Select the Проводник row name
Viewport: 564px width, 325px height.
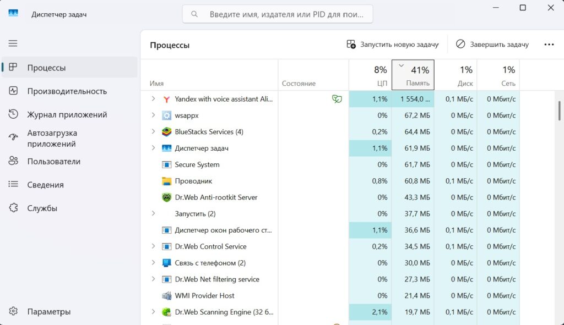[193, 181]
